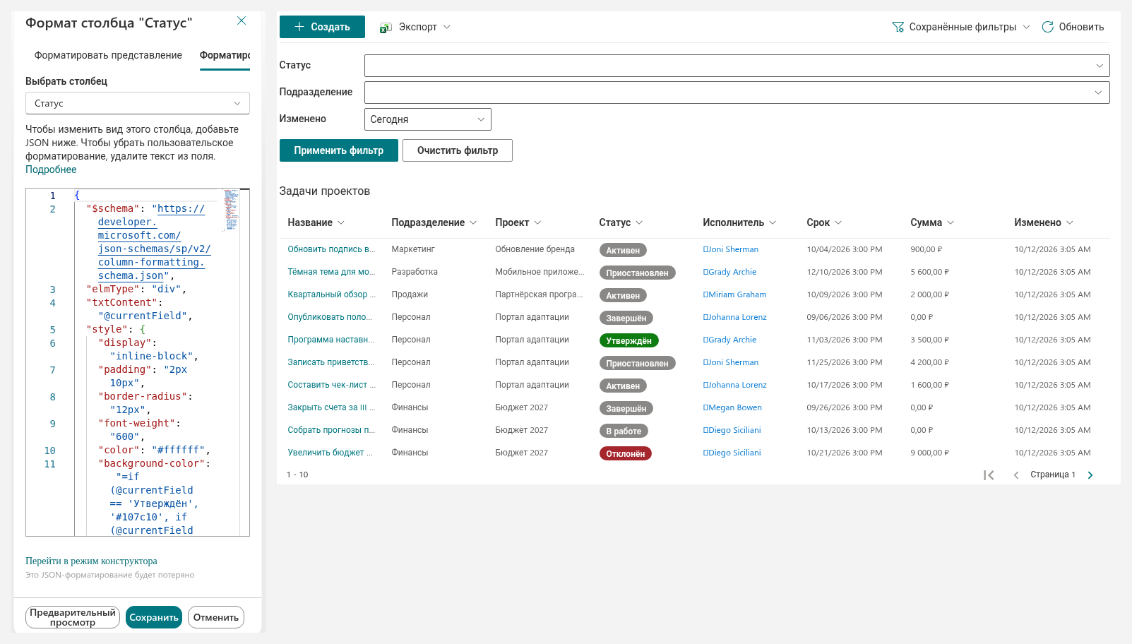Click Применить фильтр button
This screenshot has height=644, width=1132.
pos(339,150)
